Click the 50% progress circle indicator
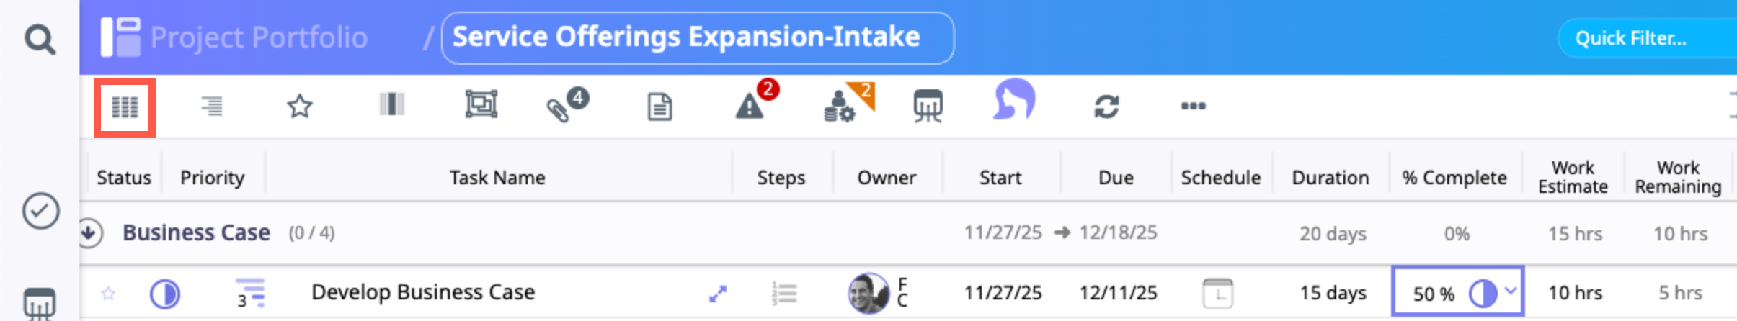The image size is (1737, 321). (x=1483, y=294)
